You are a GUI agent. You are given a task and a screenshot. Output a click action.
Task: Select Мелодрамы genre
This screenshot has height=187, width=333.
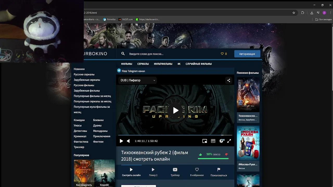[x=100, y=131]
